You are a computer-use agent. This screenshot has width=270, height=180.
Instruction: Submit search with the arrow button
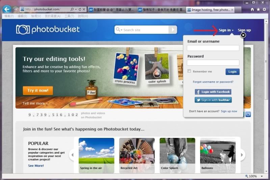(173, 30)
